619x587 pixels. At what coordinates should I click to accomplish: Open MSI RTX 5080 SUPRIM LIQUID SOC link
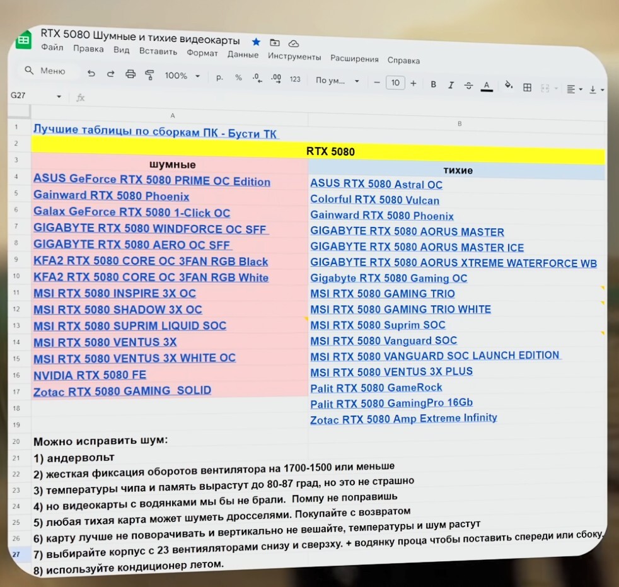click(x=130, y=326)
